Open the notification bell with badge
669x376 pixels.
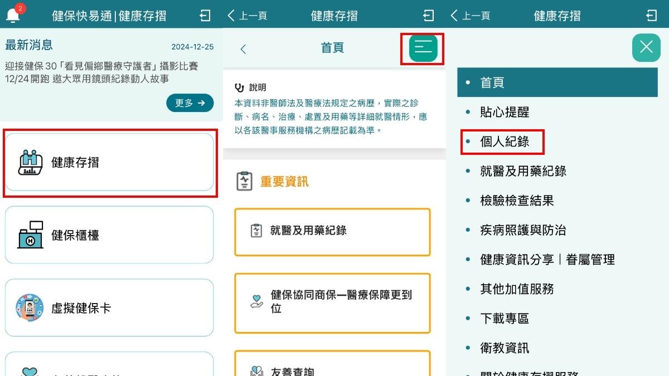tap(14, 13)
